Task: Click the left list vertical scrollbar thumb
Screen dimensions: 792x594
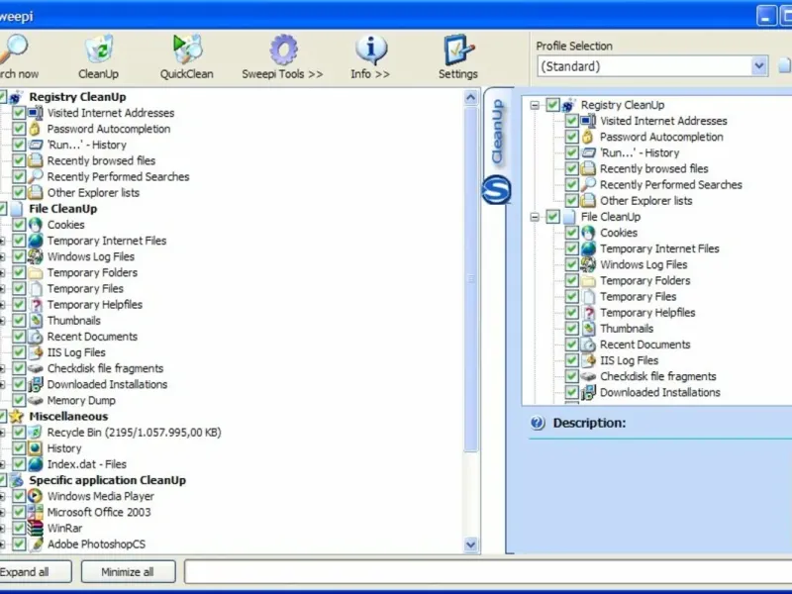Action: click(470, 279)
